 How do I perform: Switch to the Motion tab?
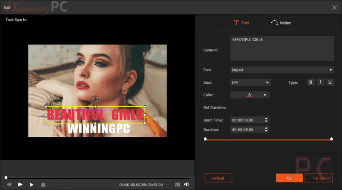[281, 23]
